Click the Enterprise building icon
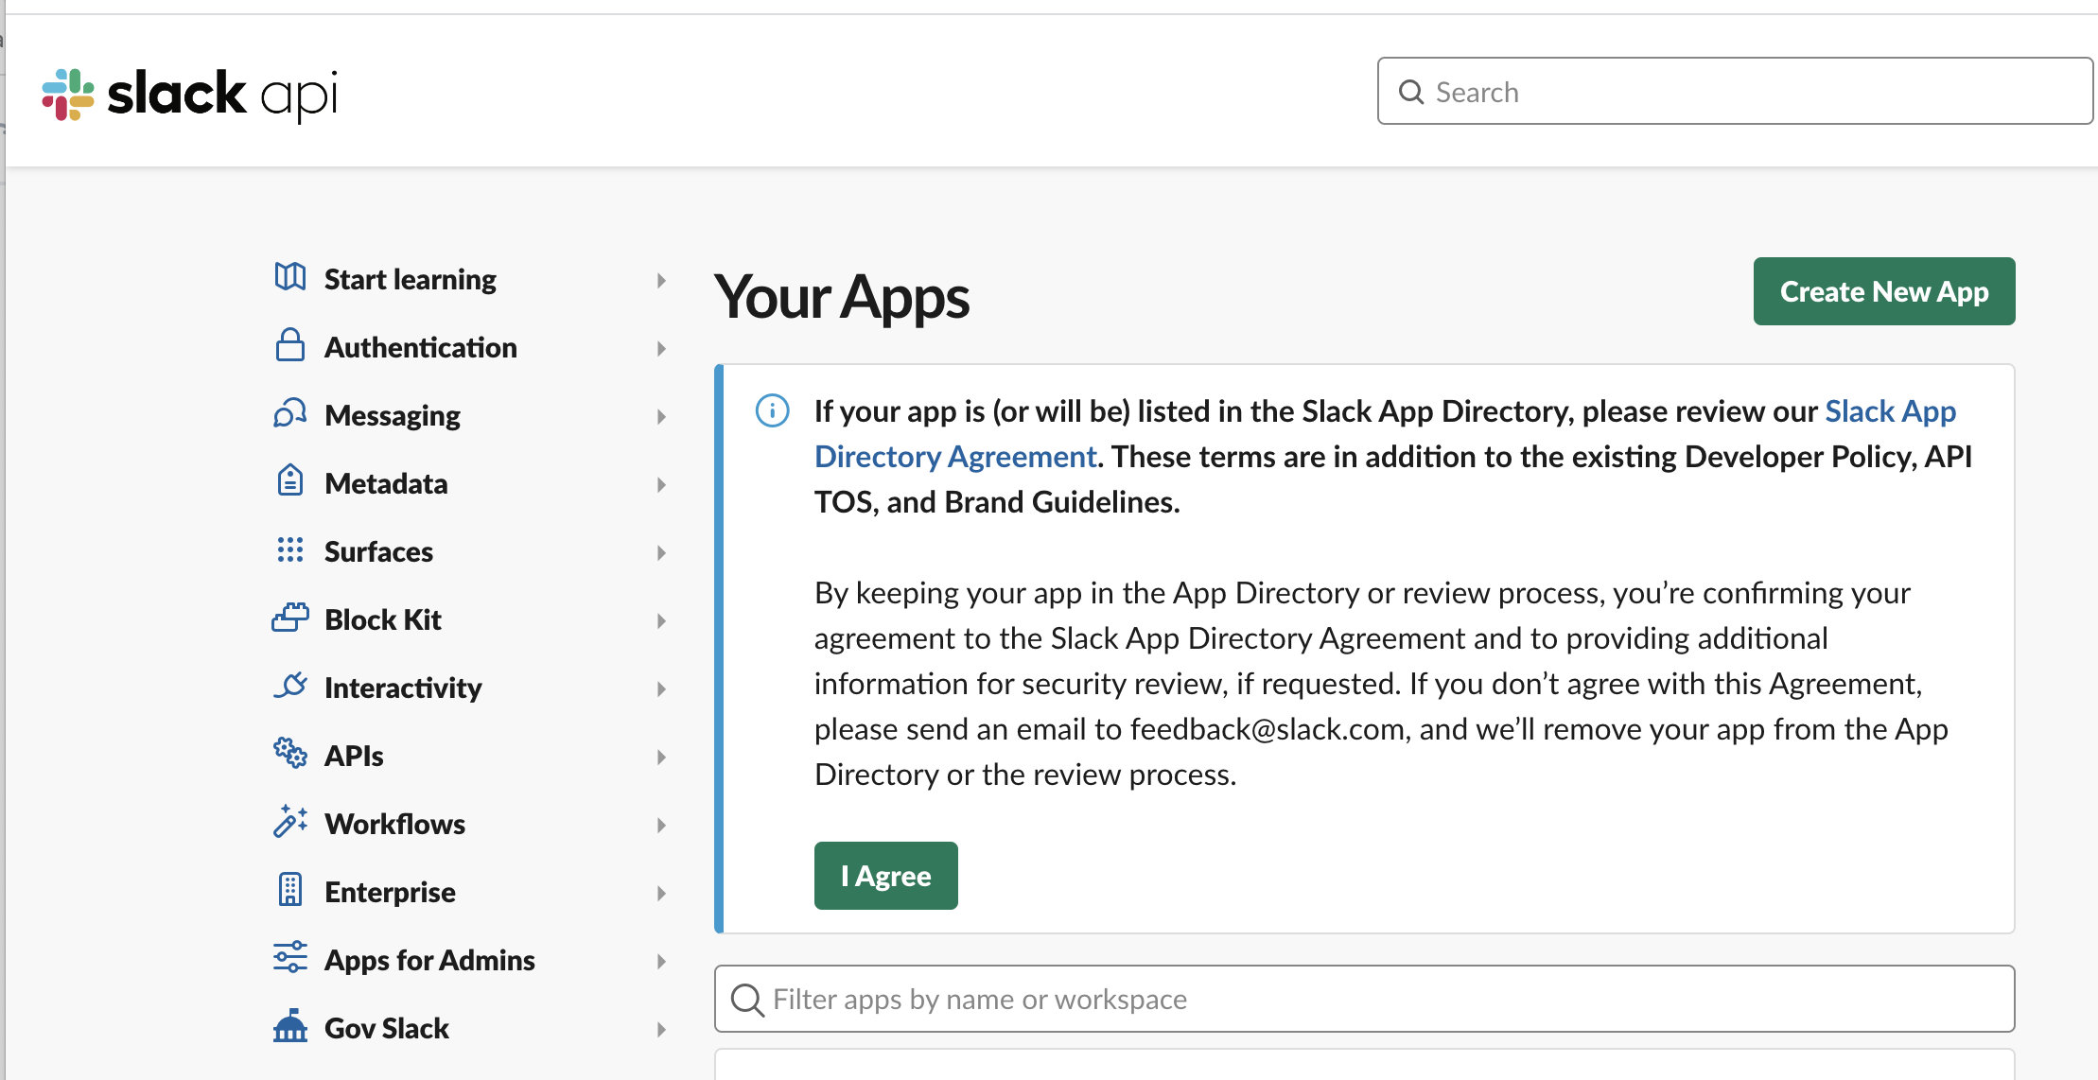Viewport: 2098px width, 1080px height. [x=290, y=889]
